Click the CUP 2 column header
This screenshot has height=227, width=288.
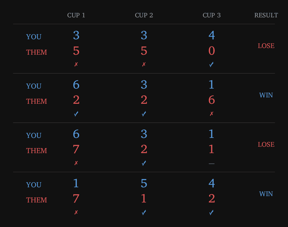(144, 15)
